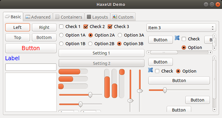Click Button above Check in lower panel
The height and width of the screenshot is (118, 222).
point(161,62)
